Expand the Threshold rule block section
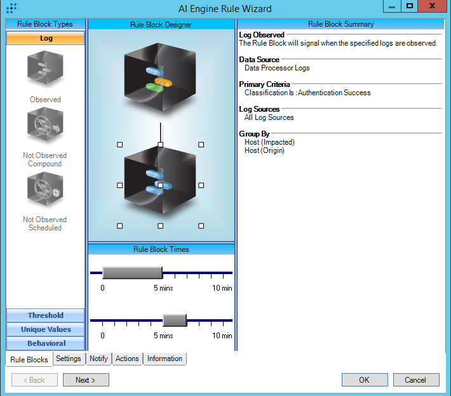This screenshot has height=396, width=451. pyautogui.click(x=45, y=315)
